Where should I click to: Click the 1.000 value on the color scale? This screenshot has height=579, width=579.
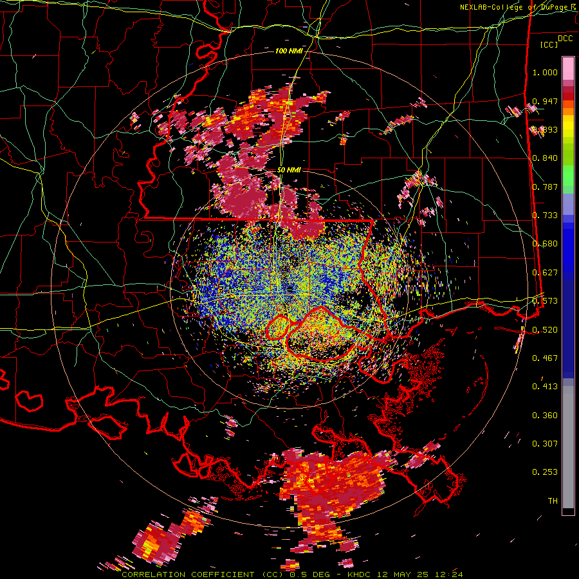point(545,72)
